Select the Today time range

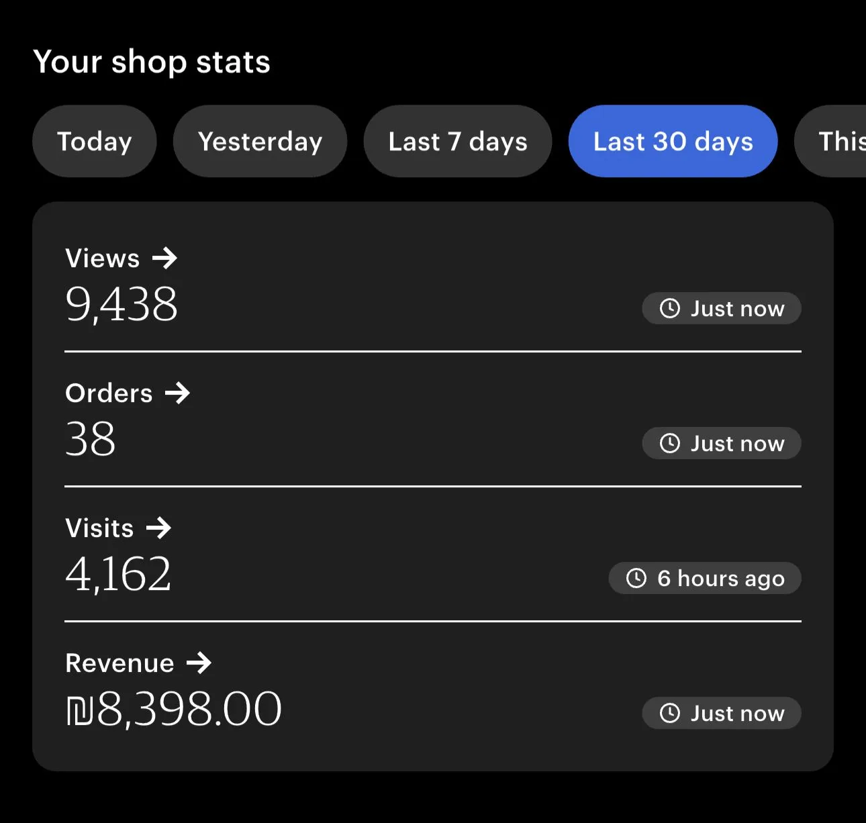pos(95,142)
